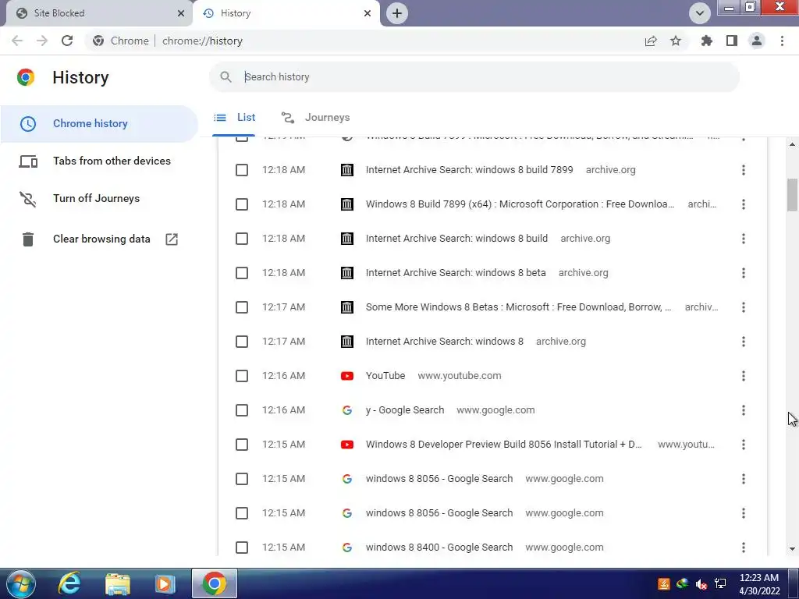This screenshot has width=799, height=599.
Task: Check the windows 8 8400 search entry
Action: 242,548
